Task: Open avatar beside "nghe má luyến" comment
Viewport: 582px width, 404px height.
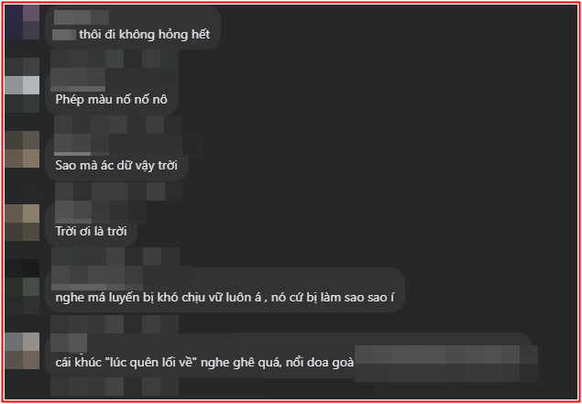Action: [x=22, y=287]
